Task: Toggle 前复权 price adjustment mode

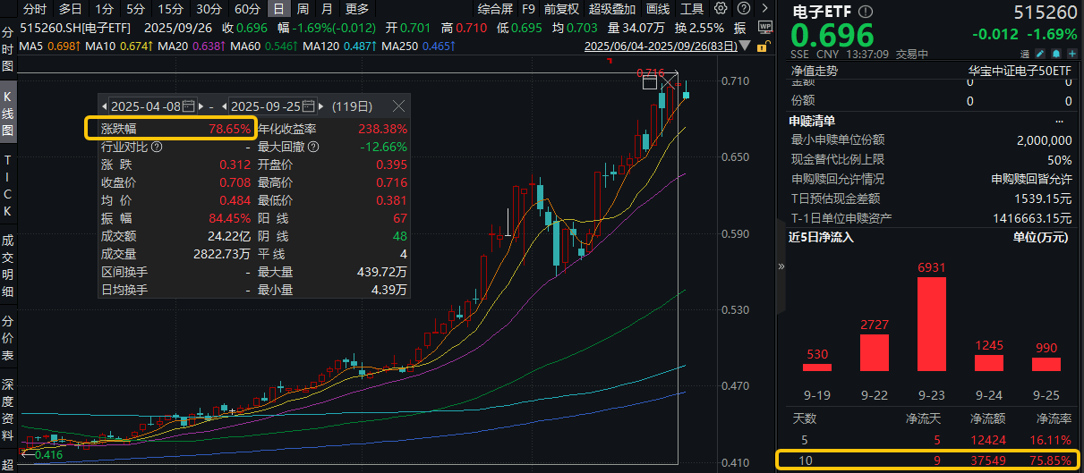Action: (x=561, y=9)
